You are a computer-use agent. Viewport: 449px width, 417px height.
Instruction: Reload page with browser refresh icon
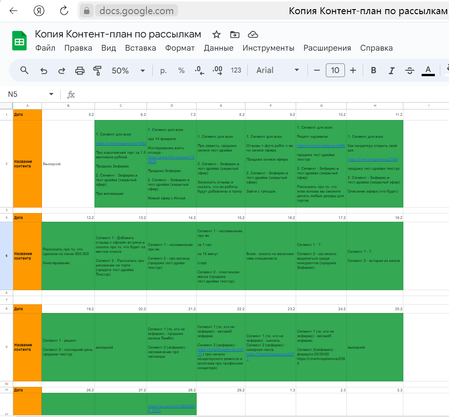pyautogui.click(x=64, y=11)
